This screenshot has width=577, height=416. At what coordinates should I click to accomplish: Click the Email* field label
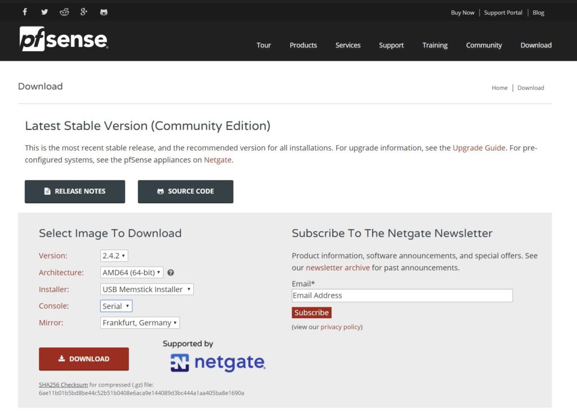(x=303, y=284)
